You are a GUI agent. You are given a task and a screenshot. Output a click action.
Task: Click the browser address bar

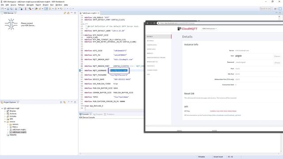point(220,23)
